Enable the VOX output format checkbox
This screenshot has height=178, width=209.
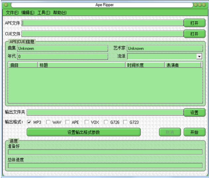click(x=87, y=122)
